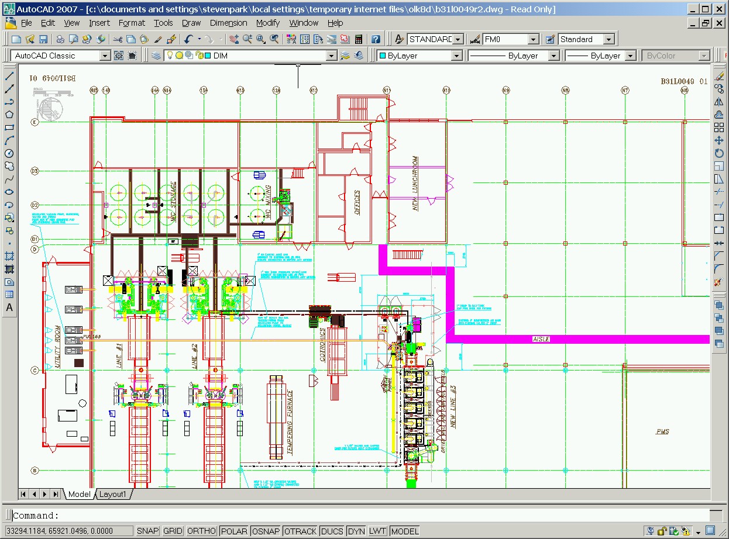Choose the Circle draw tool
The height and width of the screenshot is (539, 729).
tap(9, 153)
